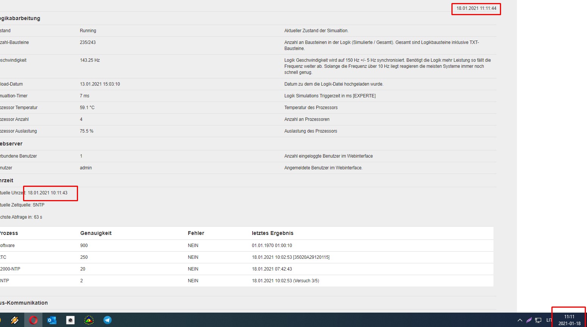
Task: Click the Uhrzeit time 18.01.2021 10:11:43
Action: [x=47, y=193]
